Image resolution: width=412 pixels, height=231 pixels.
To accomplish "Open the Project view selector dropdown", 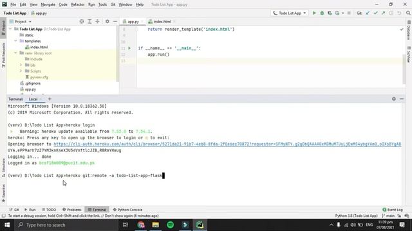I will point(21,21).
